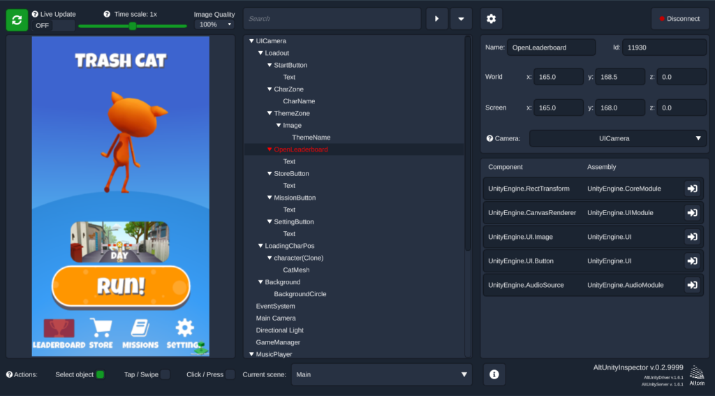Open the Current scene Main dropdown

(x=381, y=374)
